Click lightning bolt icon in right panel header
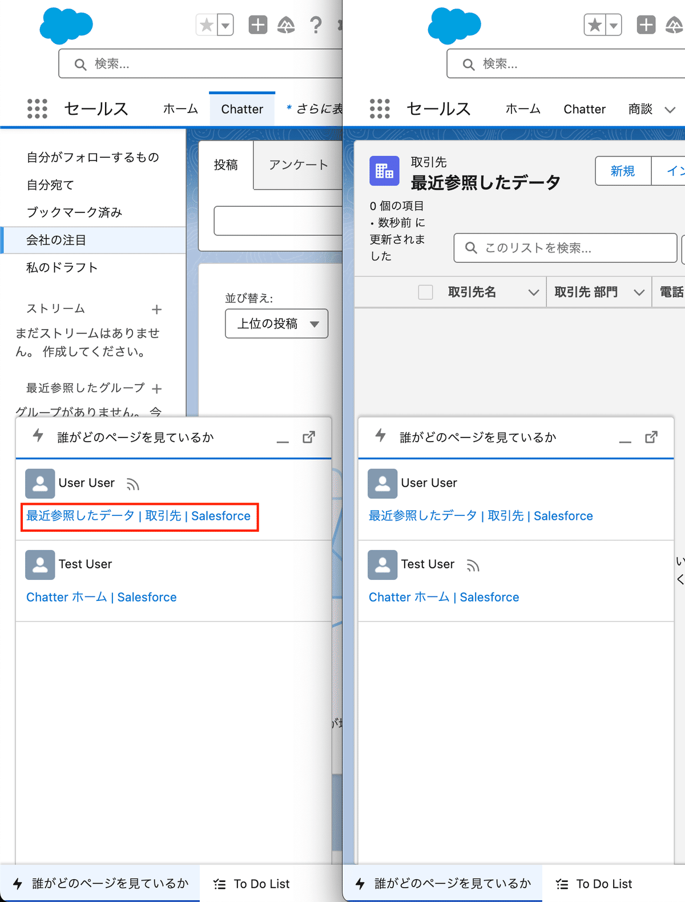This screenshot has height=902, width=685. pos(381,436)
